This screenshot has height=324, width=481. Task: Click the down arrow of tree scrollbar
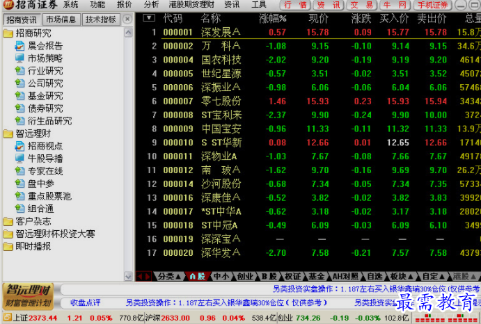coord(128,276)
